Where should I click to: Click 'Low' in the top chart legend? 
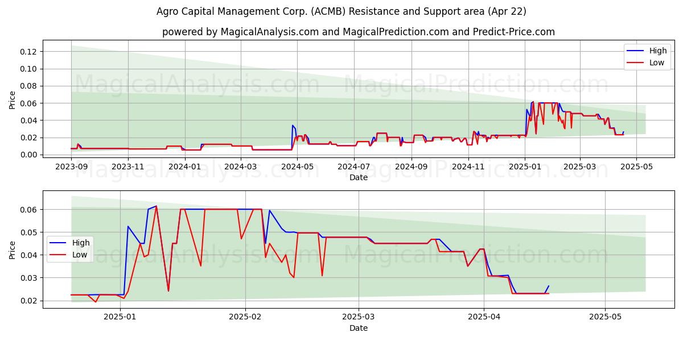pos(657,63)
